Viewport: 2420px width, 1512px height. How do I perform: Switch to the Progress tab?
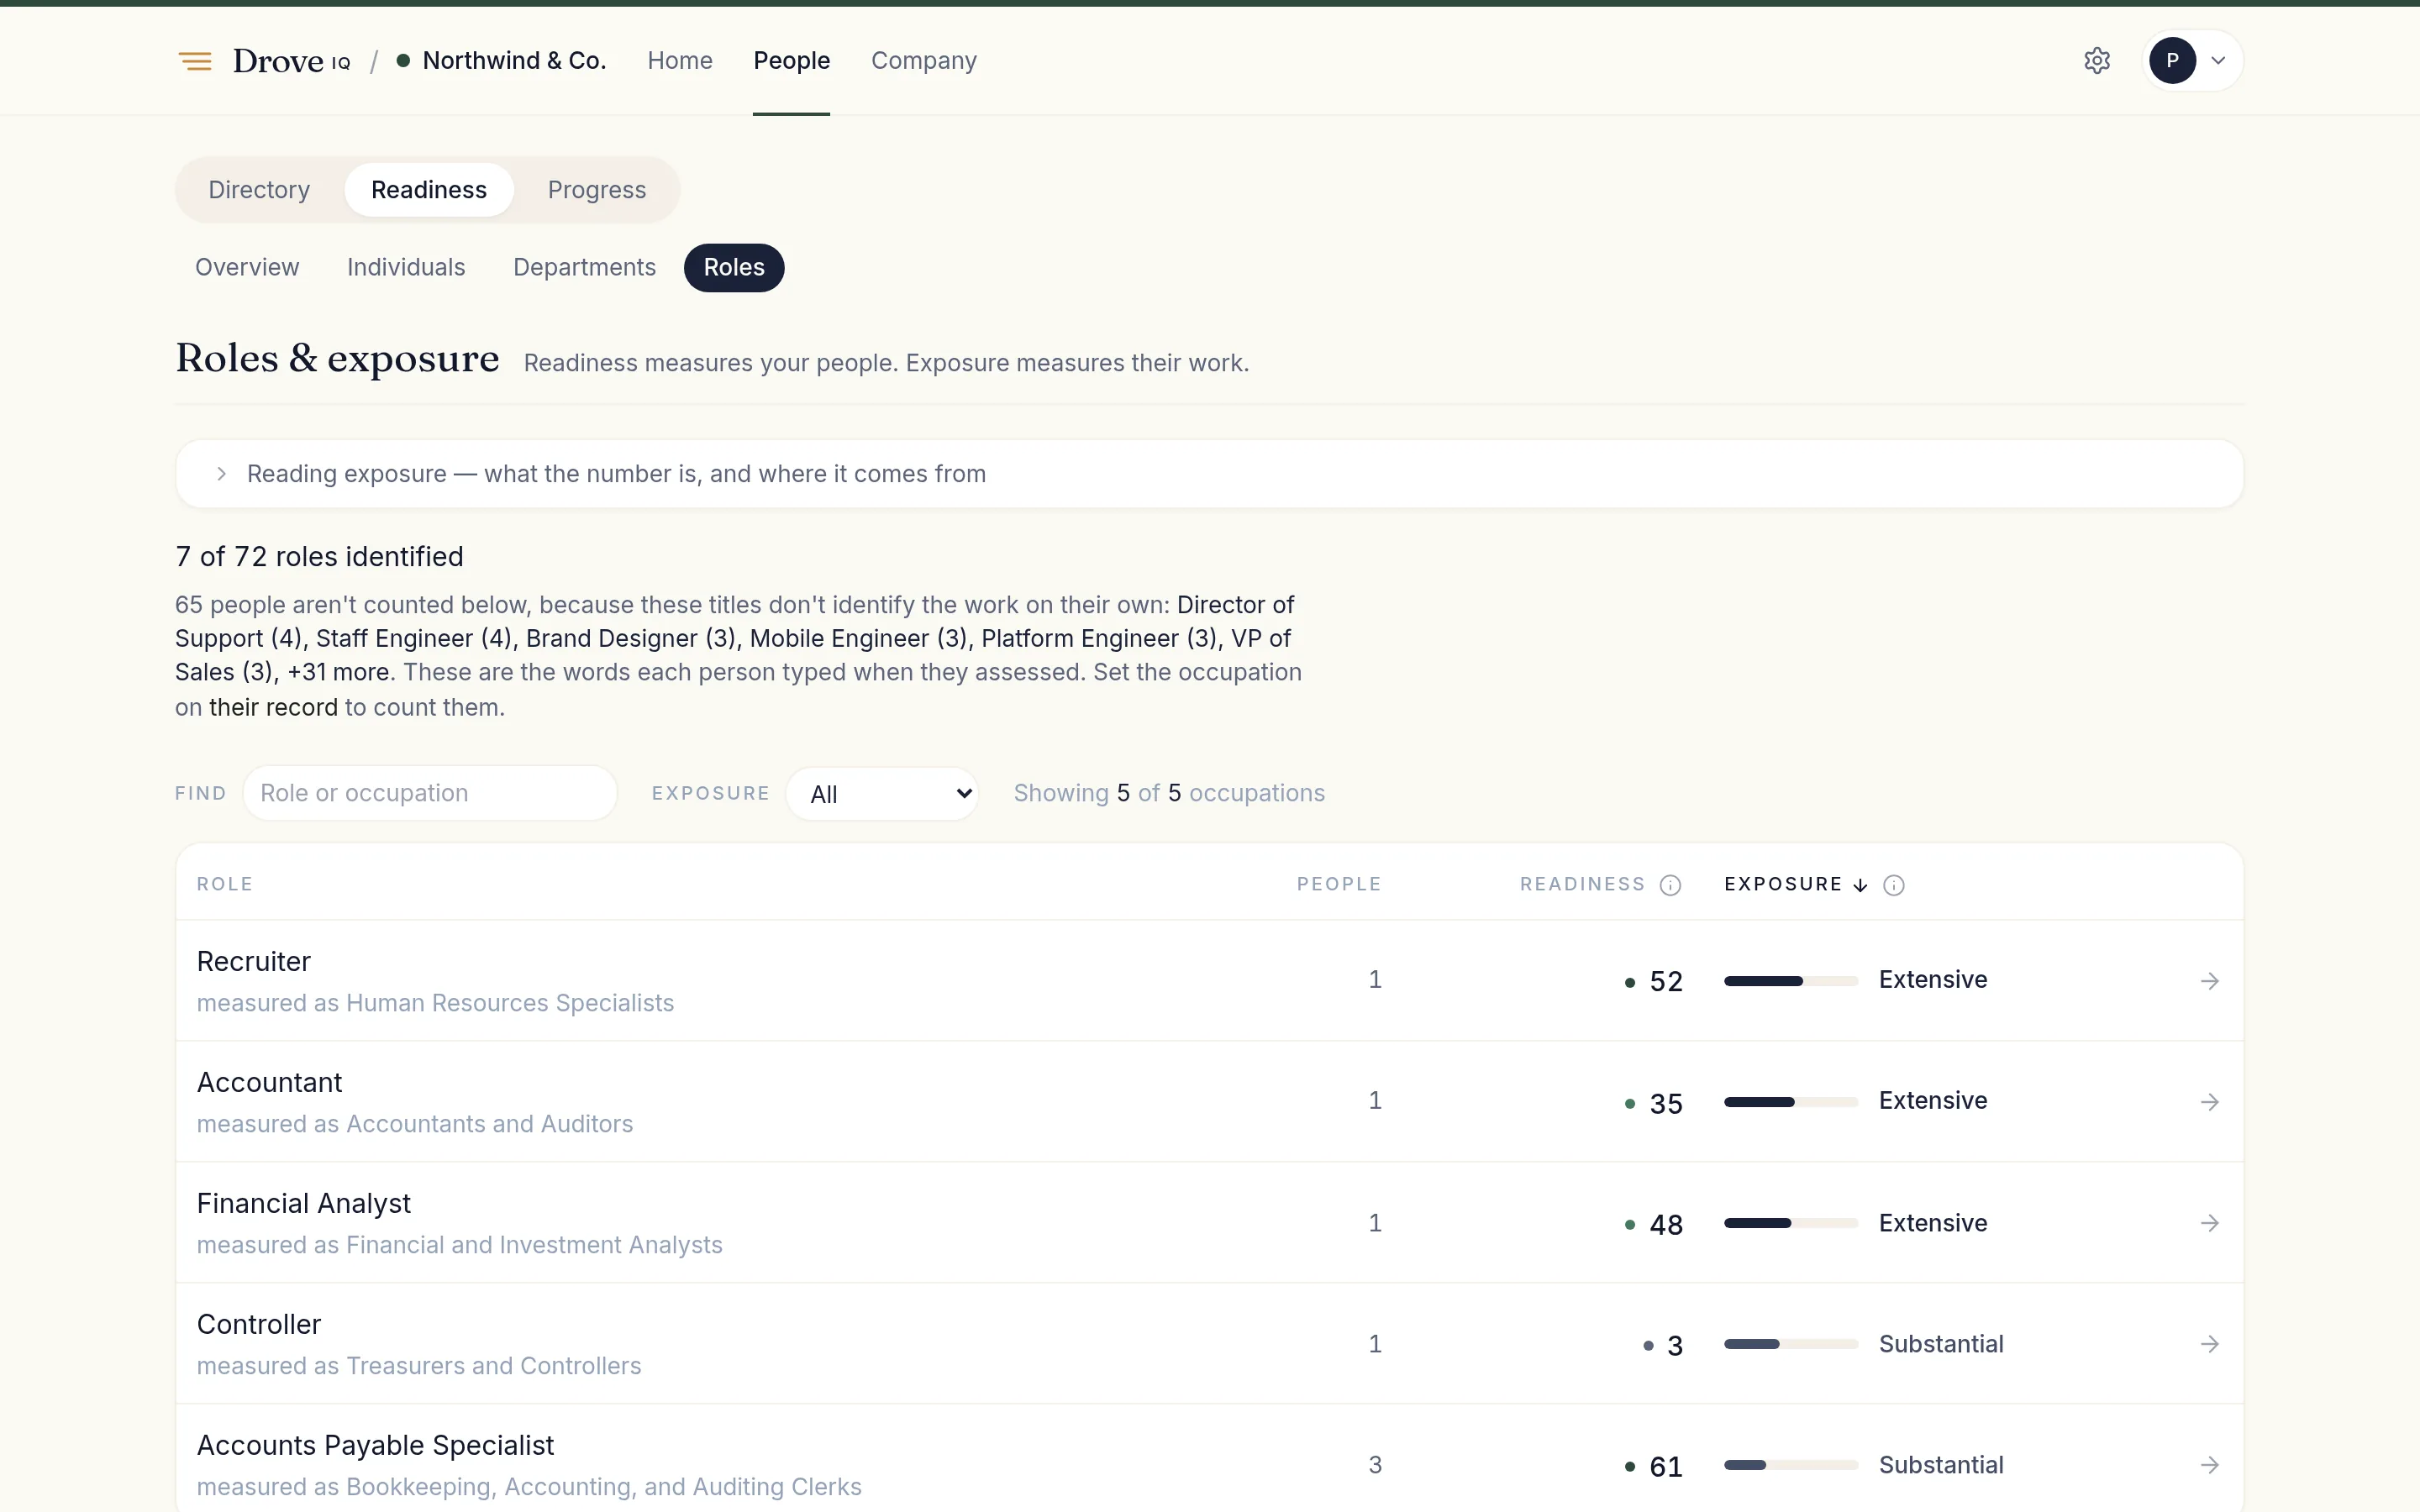(x=597, y=190)
